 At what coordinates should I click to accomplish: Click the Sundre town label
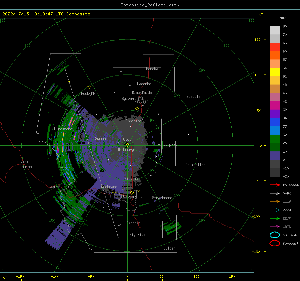tap(101, 138)
